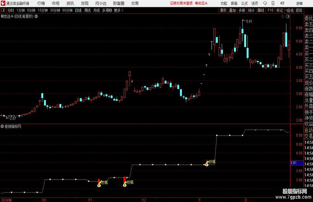The height and width of the screenshot is (202, 313).
Task: Click the 5.81 high price label
Action: coord(249,22)
